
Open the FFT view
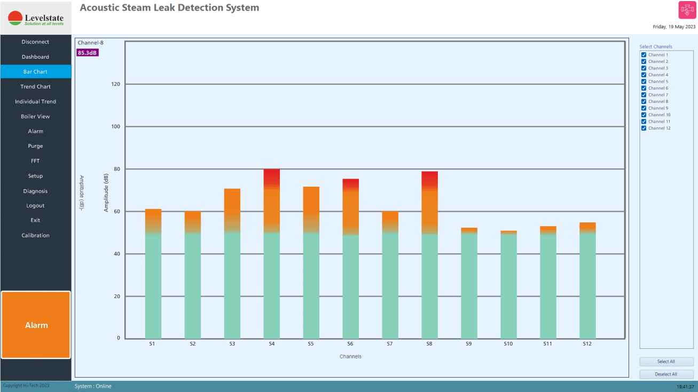[35, 161]
